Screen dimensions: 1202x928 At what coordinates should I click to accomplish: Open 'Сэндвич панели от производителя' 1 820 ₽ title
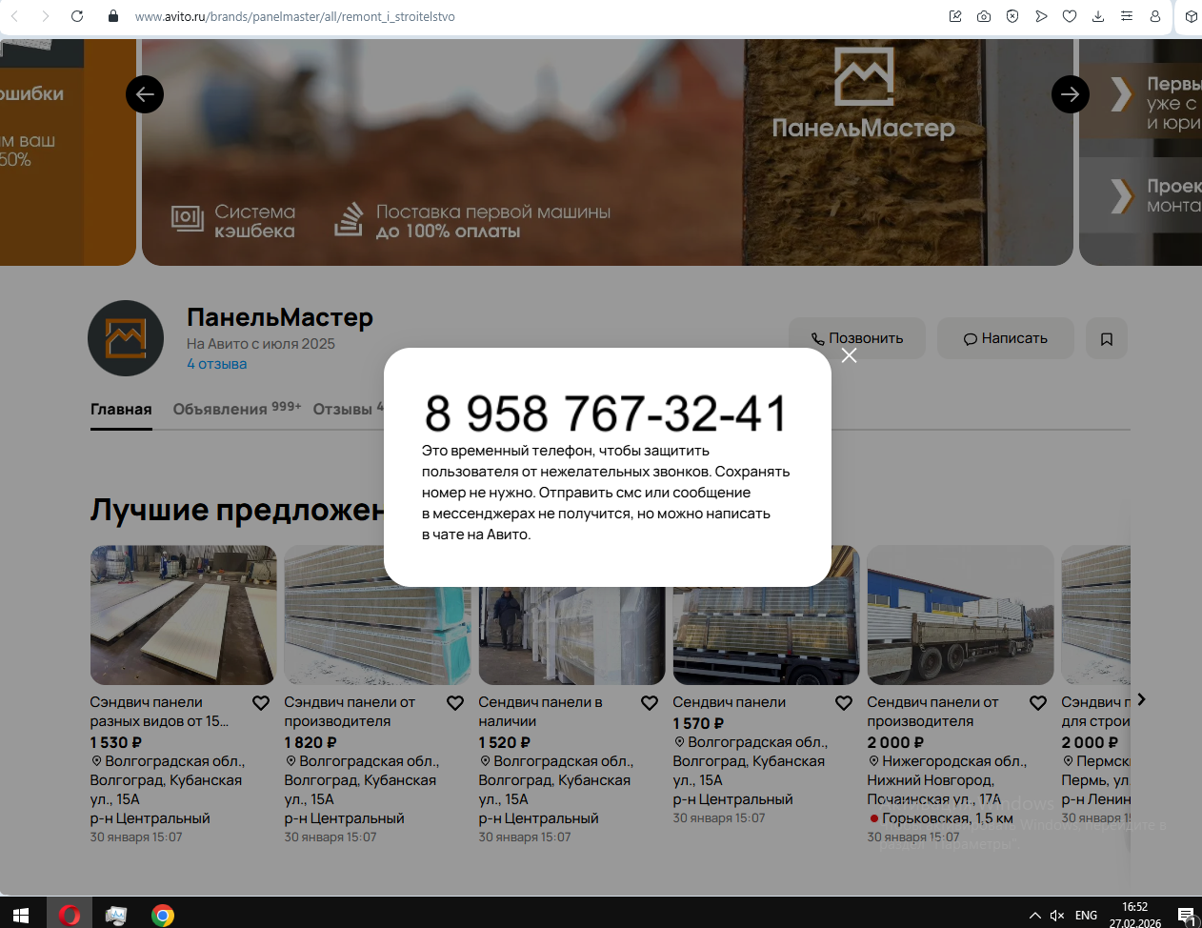[x=350, y=712]
